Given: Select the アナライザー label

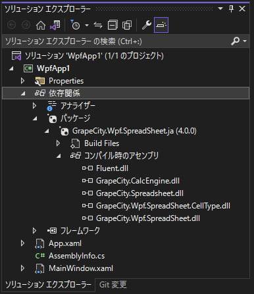Looking at the screenshot, I should (78, 106).
